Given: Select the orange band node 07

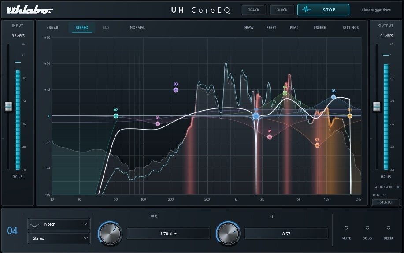Looking at the screenshot, I should 317,145.
